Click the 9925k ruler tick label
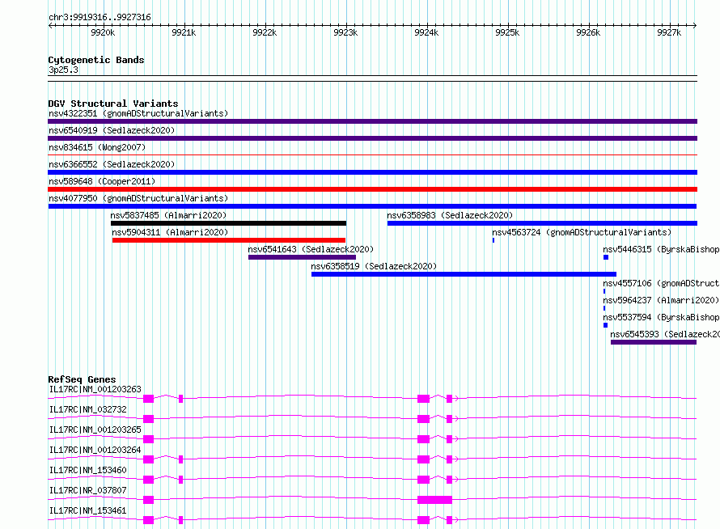 [x=507, y=32]
